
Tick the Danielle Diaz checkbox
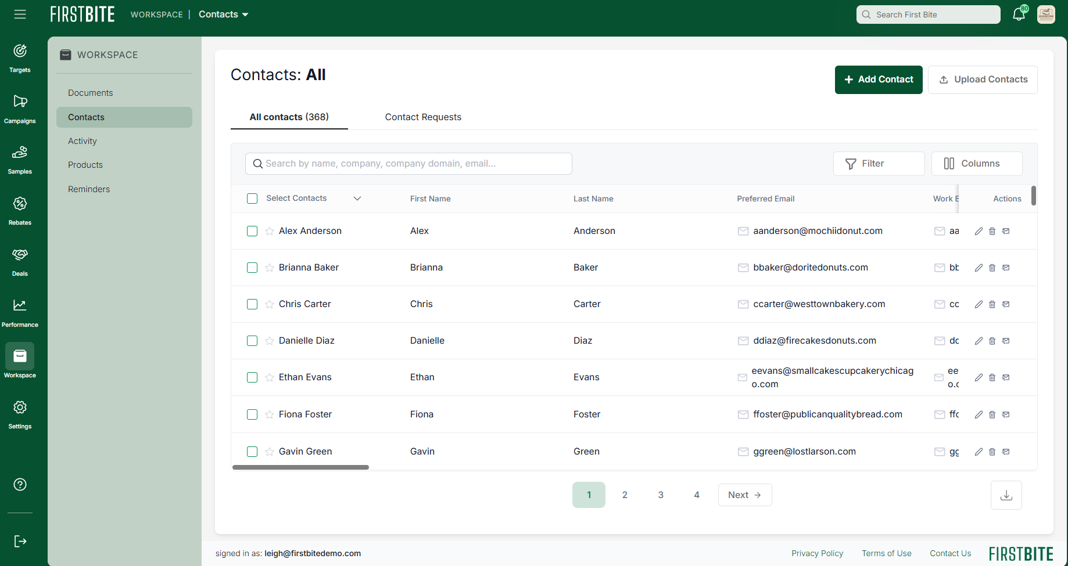252,341
